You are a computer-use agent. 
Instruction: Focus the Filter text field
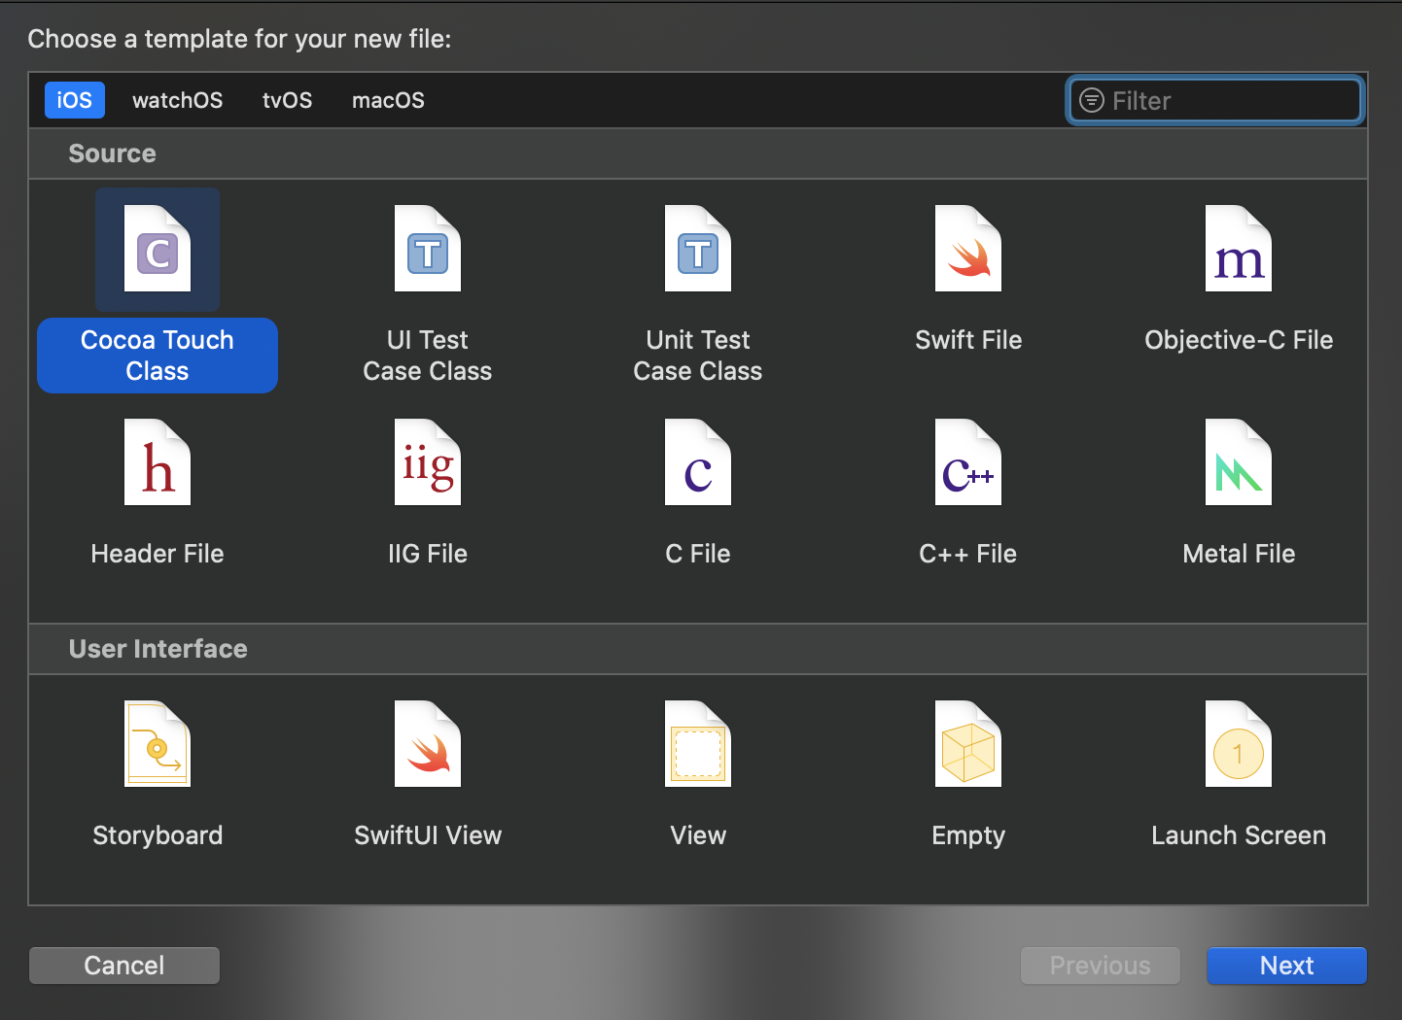1215,100
